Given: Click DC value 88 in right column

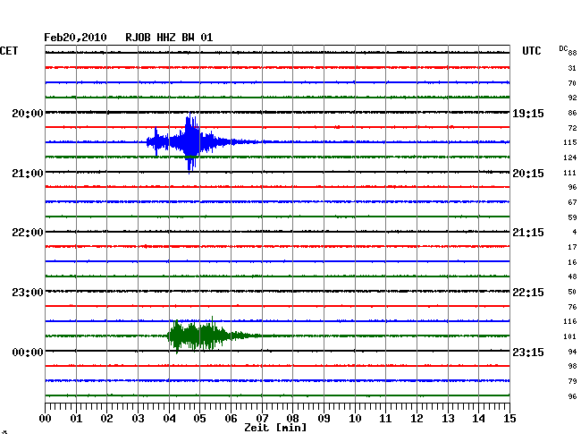Looking at the screenshot, I should pyautogui.click(x=572, y=53).
